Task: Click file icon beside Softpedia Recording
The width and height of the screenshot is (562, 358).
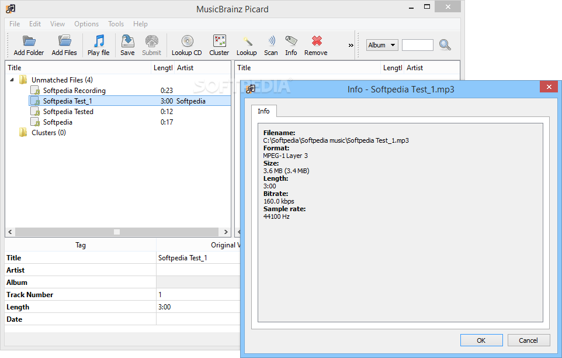Action: tap(35, 91)
